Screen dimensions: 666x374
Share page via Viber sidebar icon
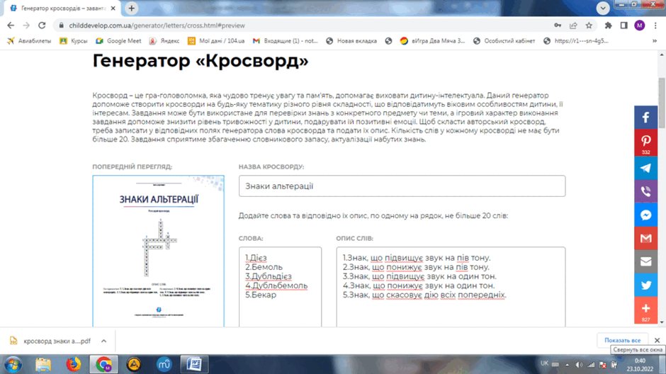click(645, 191)
